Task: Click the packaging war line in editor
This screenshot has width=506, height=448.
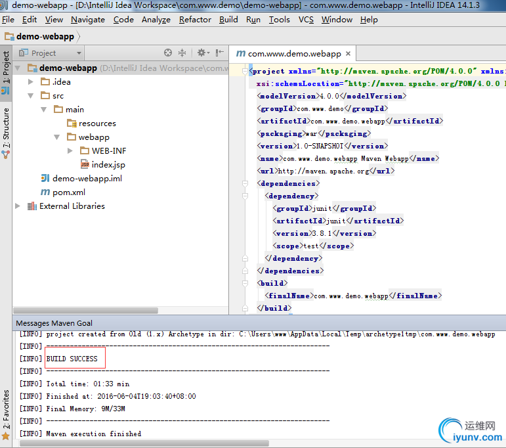Action: click(x=314, y=133)
